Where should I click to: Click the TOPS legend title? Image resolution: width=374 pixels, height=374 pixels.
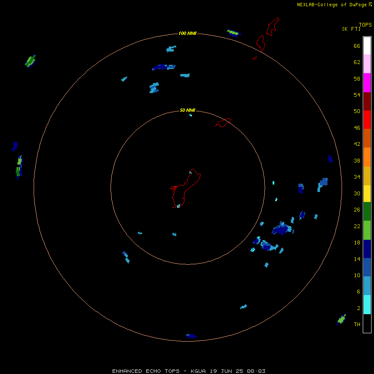(x=365, y=25)
